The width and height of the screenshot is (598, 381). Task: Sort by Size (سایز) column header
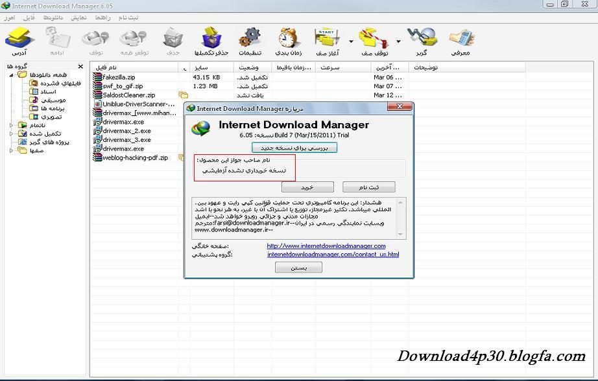pos(211,67)
